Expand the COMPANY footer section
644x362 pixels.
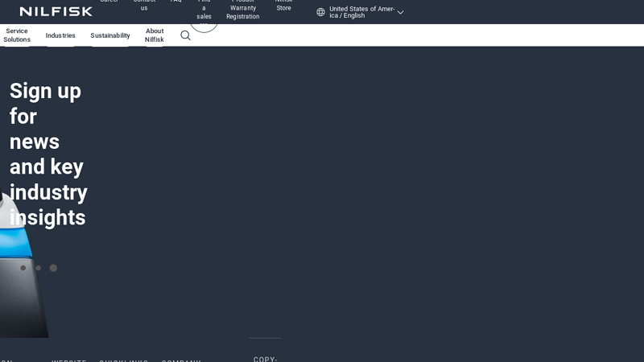tap(181, 360)
